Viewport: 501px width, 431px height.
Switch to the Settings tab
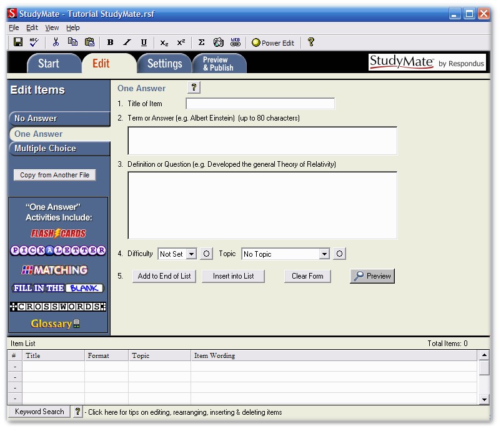point(164,64)
